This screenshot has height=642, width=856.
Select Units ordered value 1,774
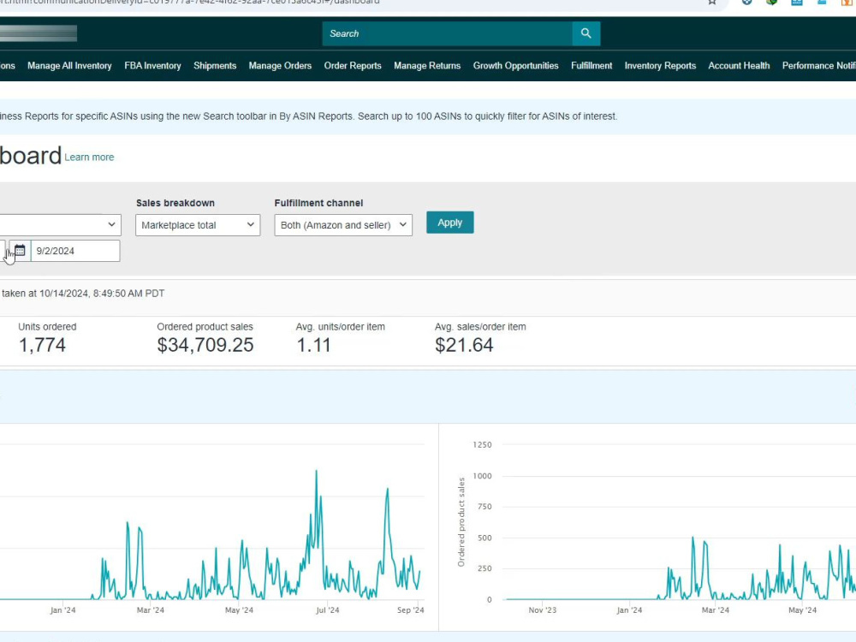click(42, 345)
